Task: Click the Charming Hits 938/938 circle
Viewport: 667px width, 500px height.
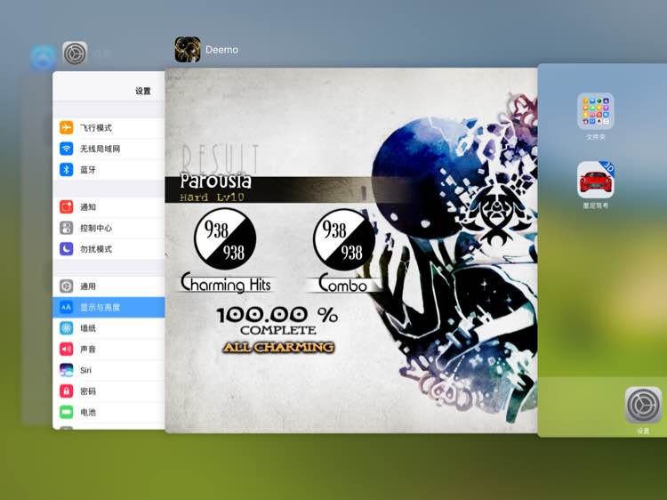Action: click(225, 238)
